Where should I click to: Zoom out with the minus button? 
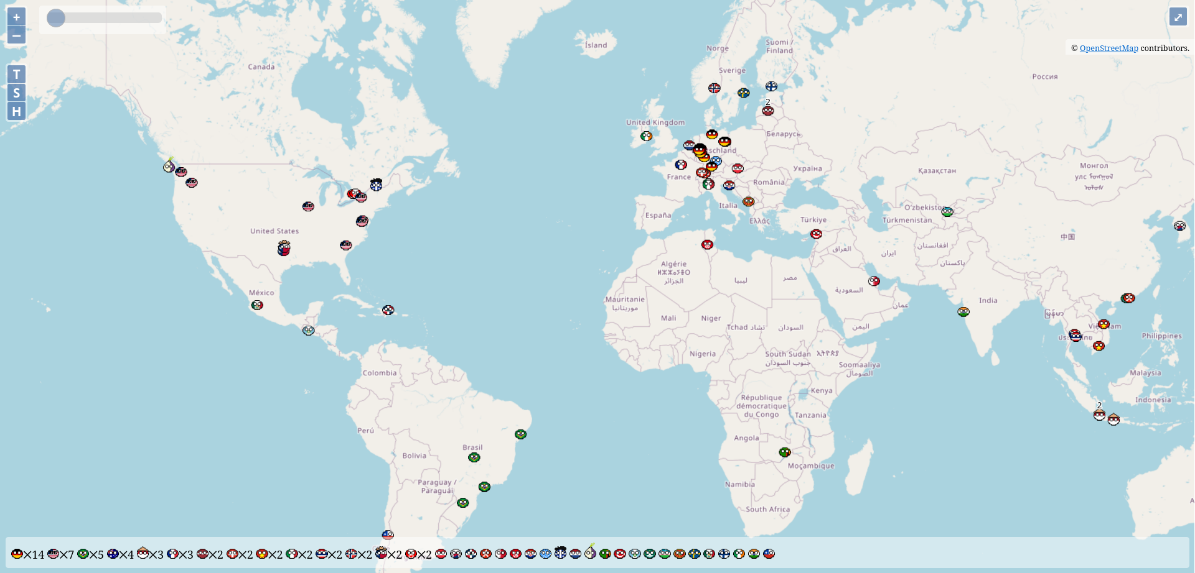(x=17, y=35)
